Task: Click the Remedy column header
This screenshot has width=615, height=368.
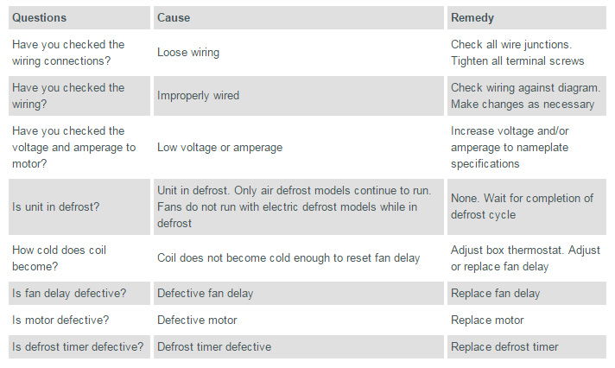Action: (x=472, y=17)
